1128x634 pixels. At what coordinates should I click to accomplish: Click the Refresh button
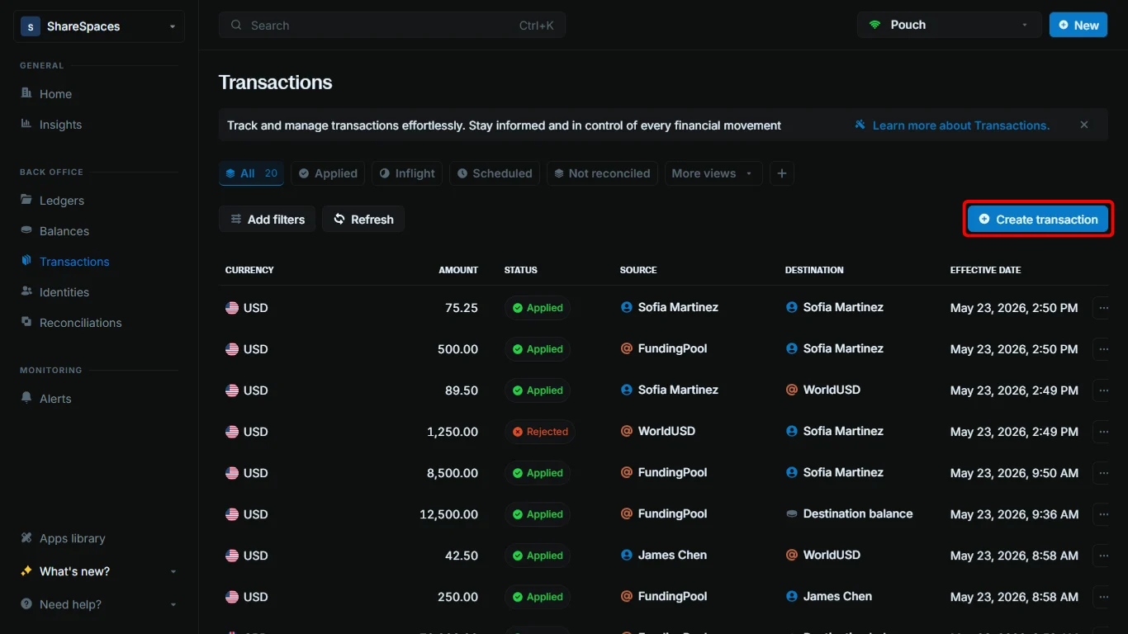[363, 220]
